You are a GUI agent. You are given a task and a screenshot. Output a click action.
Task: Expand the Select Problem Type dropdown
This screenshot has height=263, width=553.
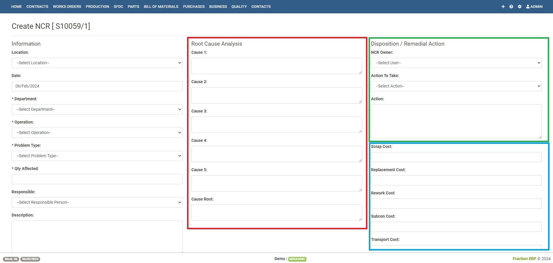tap(97, 156)
